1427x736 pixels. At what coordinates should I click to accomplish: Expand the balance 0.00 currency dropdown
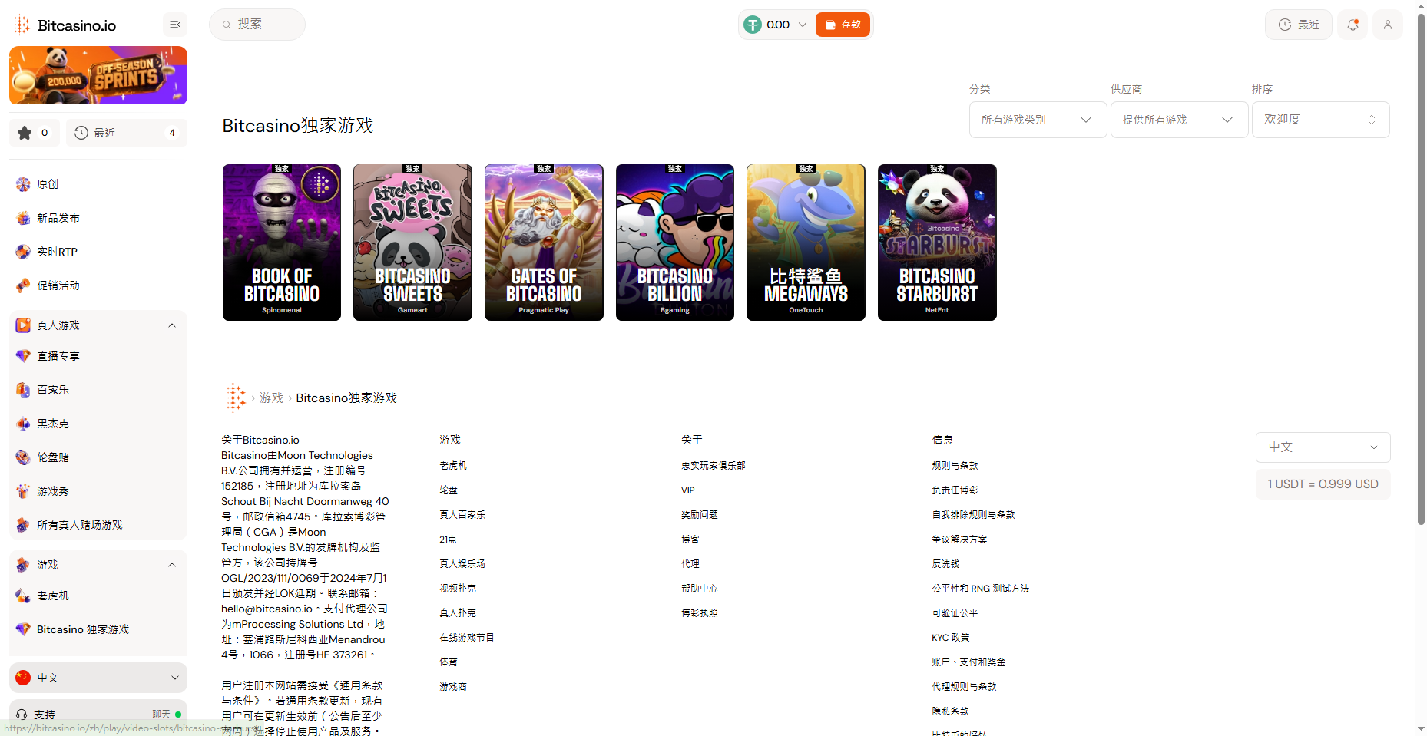[x=803, y=25]
